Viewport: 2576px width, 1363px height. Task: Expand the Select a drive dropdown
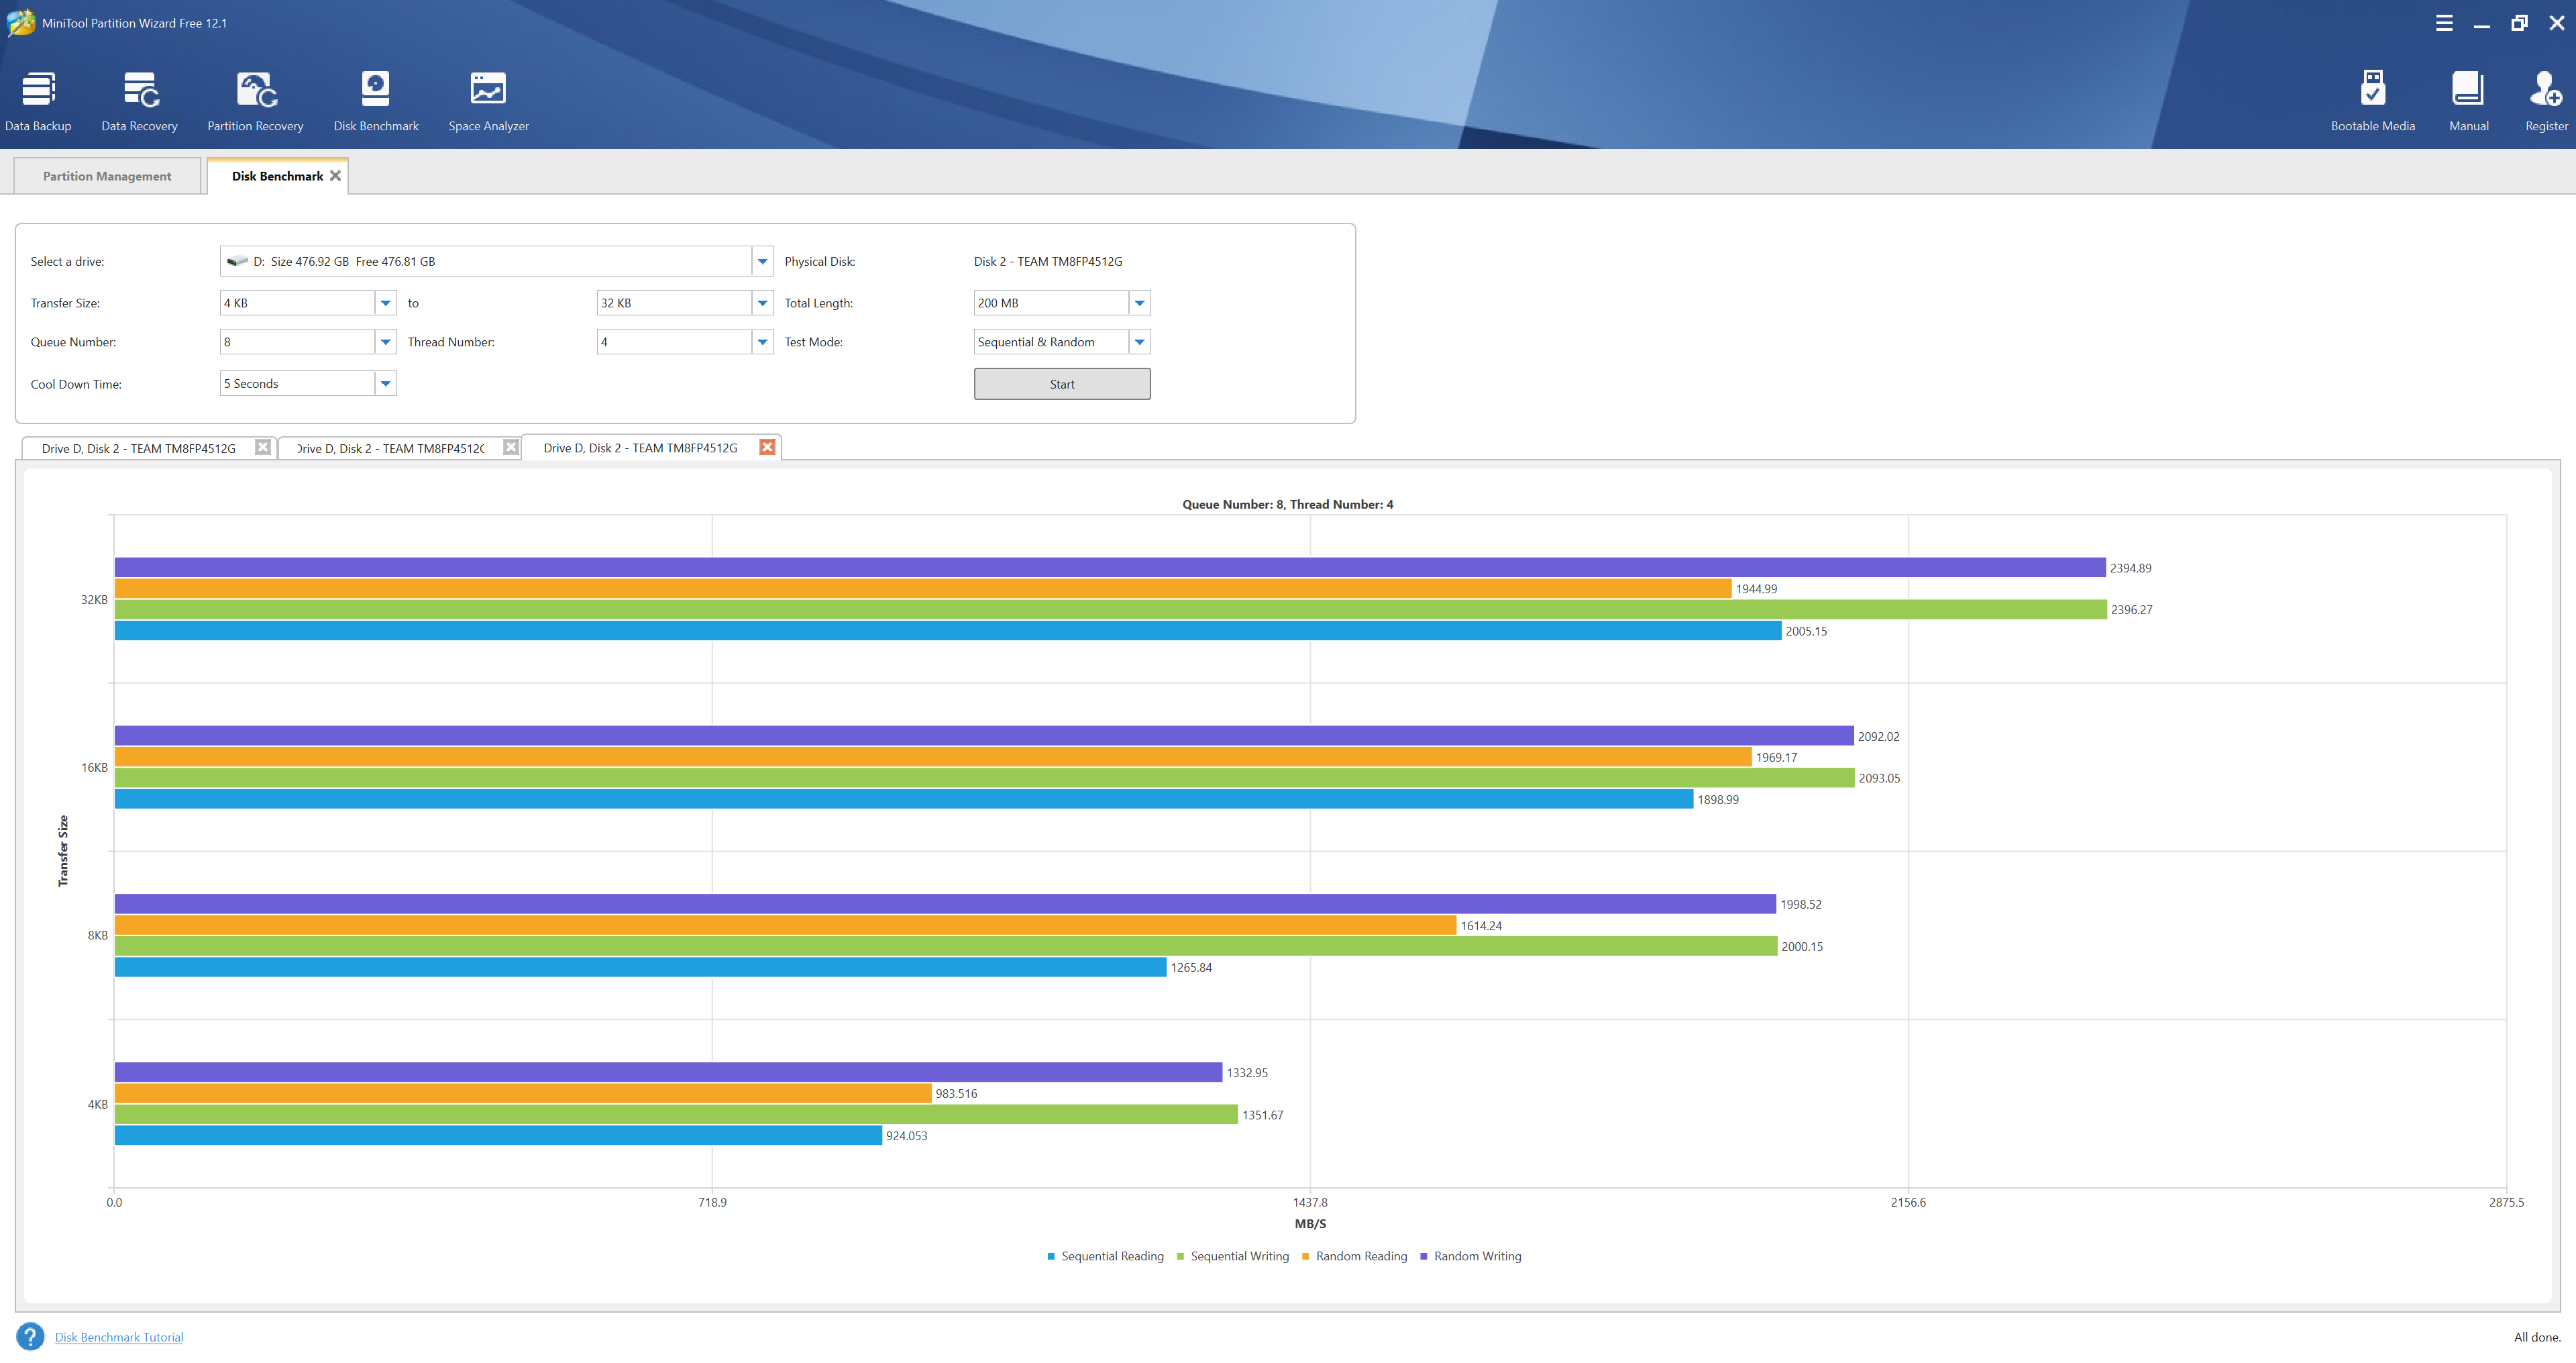pyautogui.click(x=762, y=261)
